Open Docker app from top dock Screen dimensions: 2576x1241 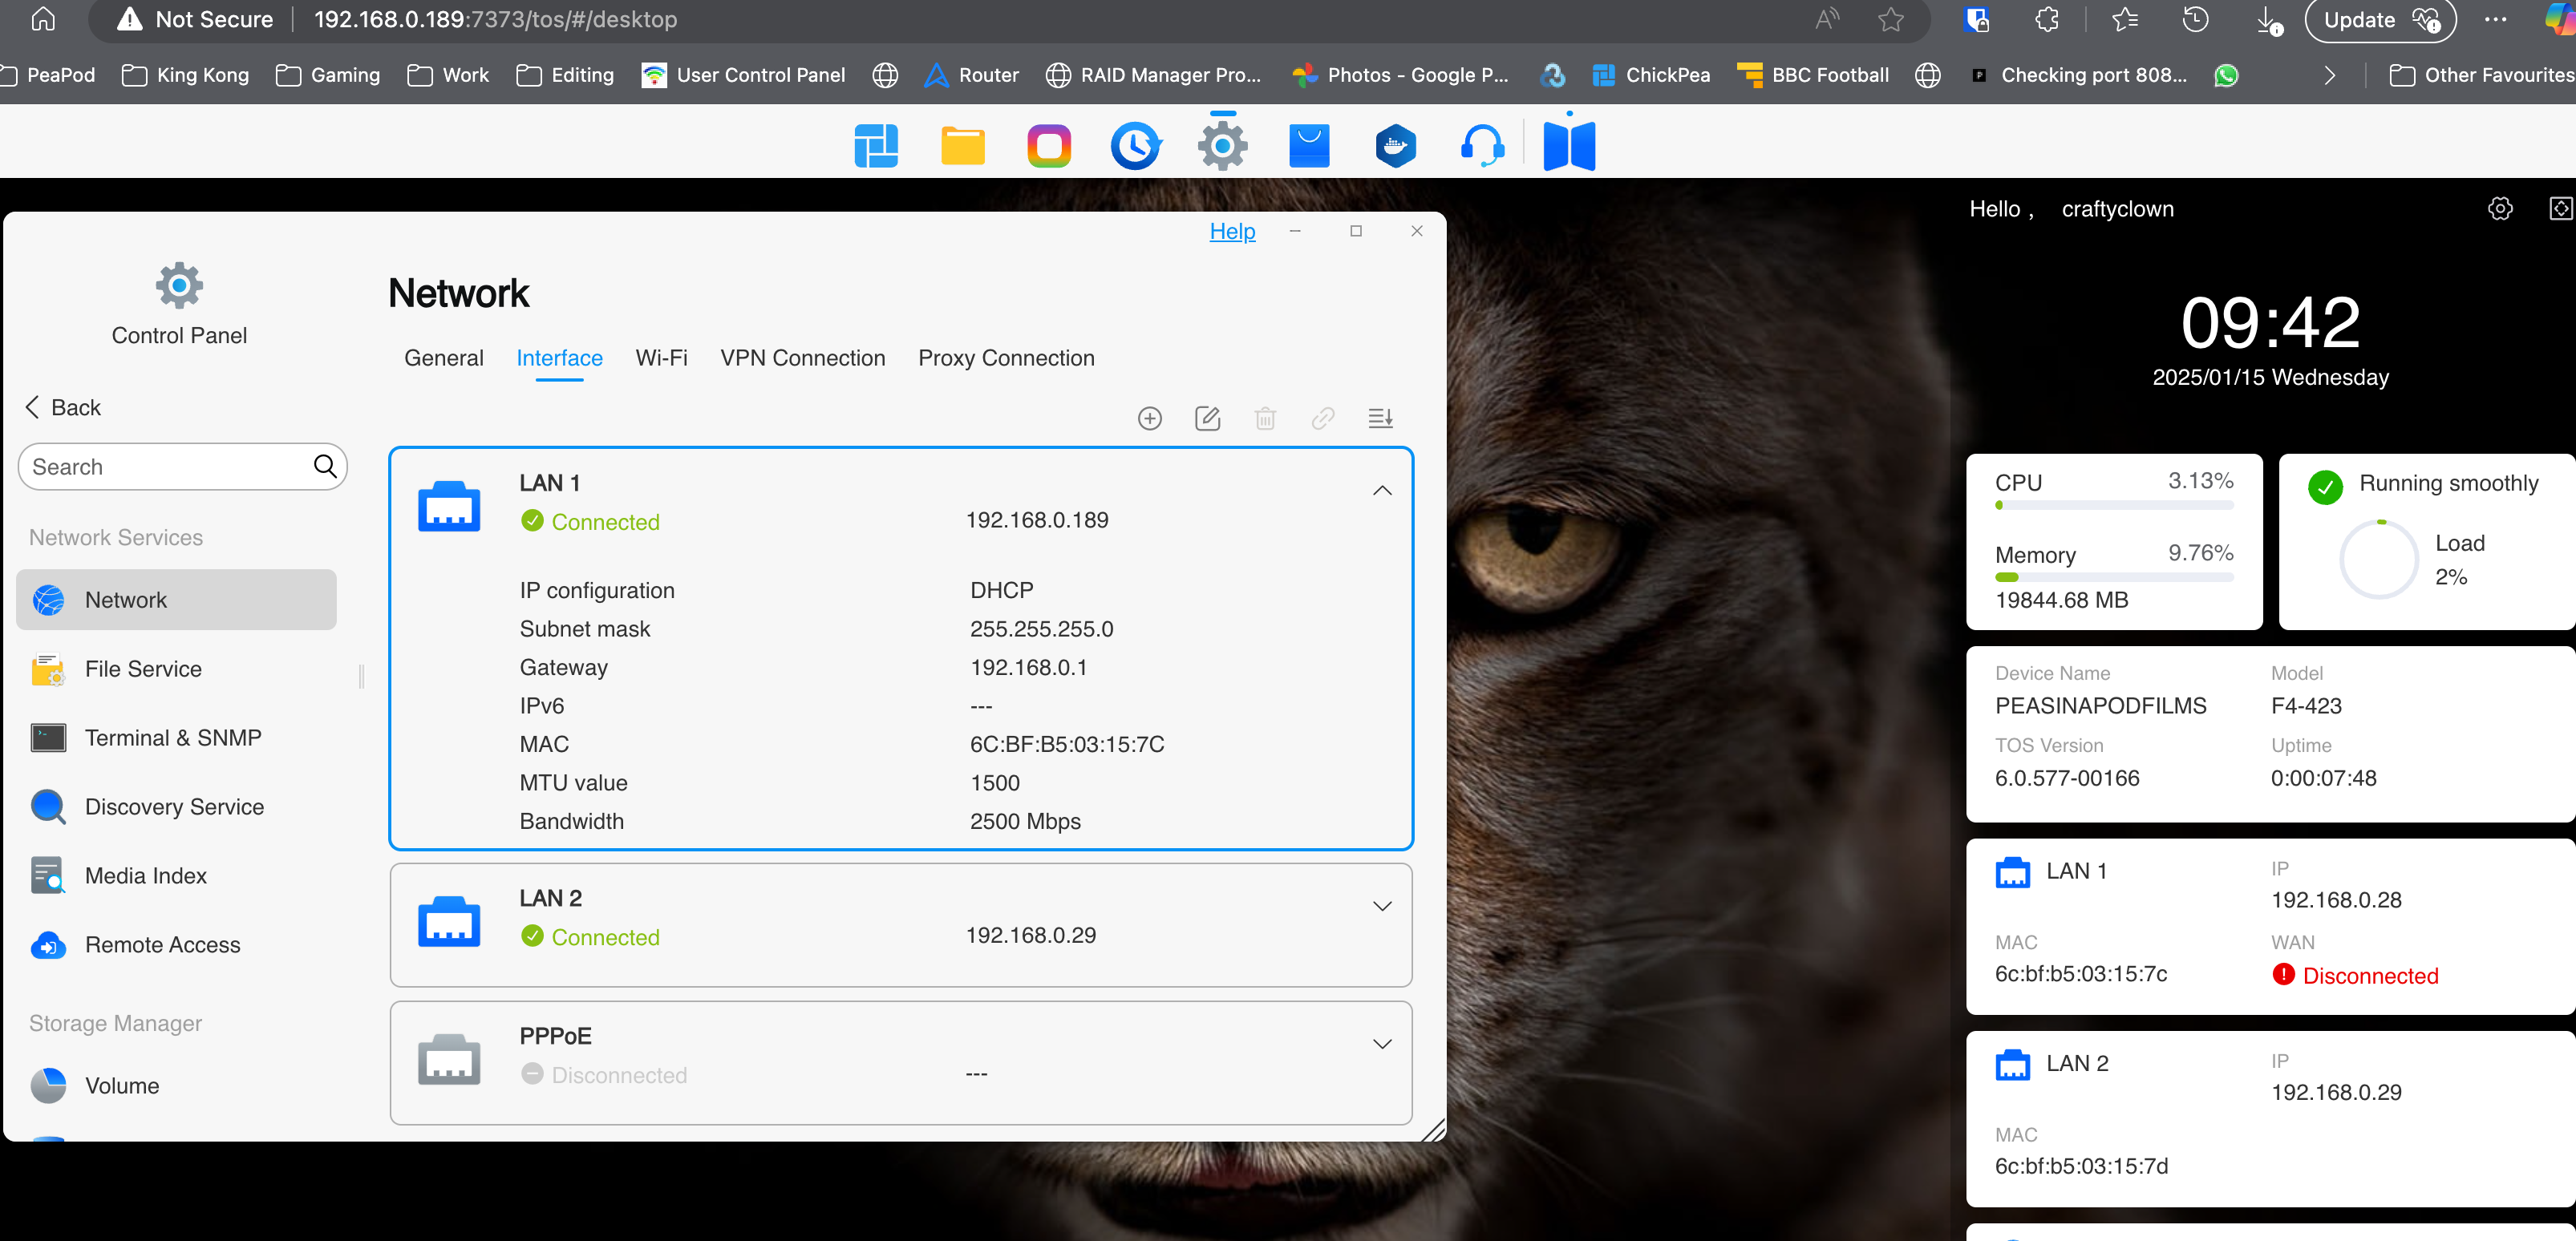(x=1395, y=146)
